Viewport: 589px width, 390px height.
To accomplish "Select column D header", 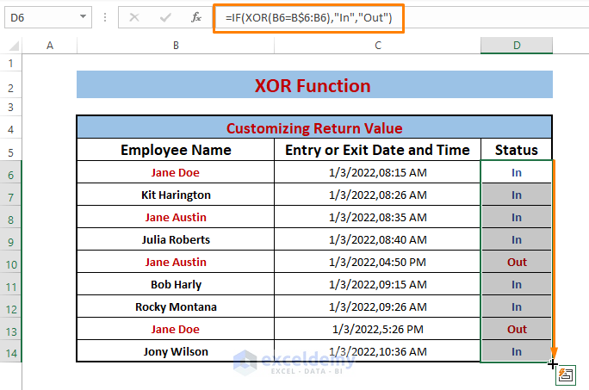I will pos(517,46).
